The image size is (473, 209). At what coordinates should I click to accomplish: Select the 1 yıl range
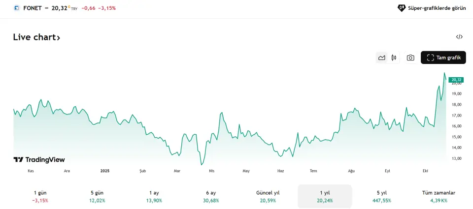(x=325, y=196)
